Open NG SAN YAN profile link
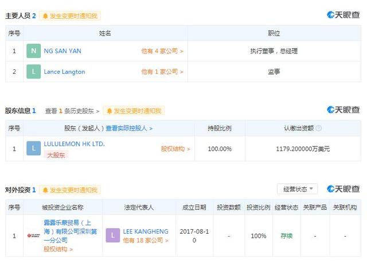The image size is (367, 271). 63,51
